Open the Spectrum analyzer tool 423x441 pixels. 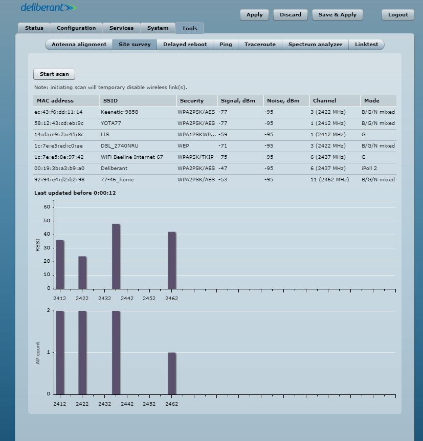click(315, 45)
